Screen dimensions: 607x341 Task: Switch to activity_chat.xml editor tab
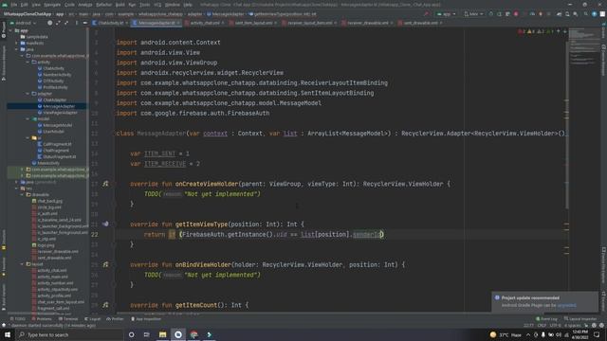click(205, 23)
